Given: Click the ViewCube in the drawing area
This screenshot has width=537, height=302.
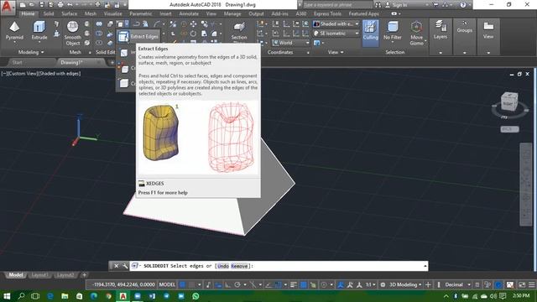Looking at the screenshot, I should pyautogui.click(x=509, y=102).
